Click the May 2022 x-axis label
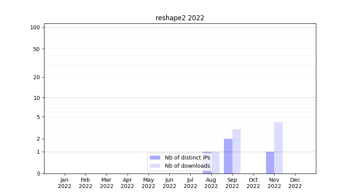351x195 pixels. point(149,183)
